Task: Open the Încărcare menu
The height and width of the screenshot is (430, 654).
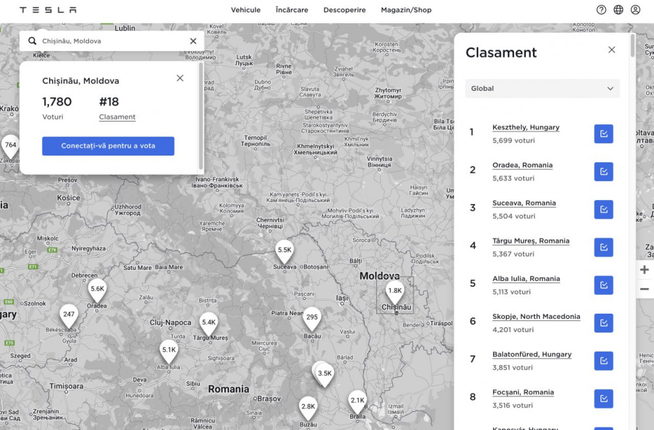Action: [x=292, y=10]
